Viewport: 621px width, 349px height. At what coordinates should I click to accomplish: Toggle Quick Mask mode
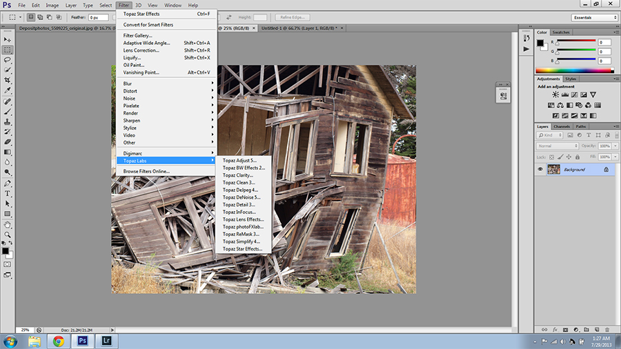(8, 264)
